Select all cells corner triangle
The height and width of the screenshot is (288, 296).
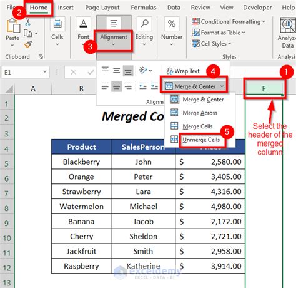9,89
